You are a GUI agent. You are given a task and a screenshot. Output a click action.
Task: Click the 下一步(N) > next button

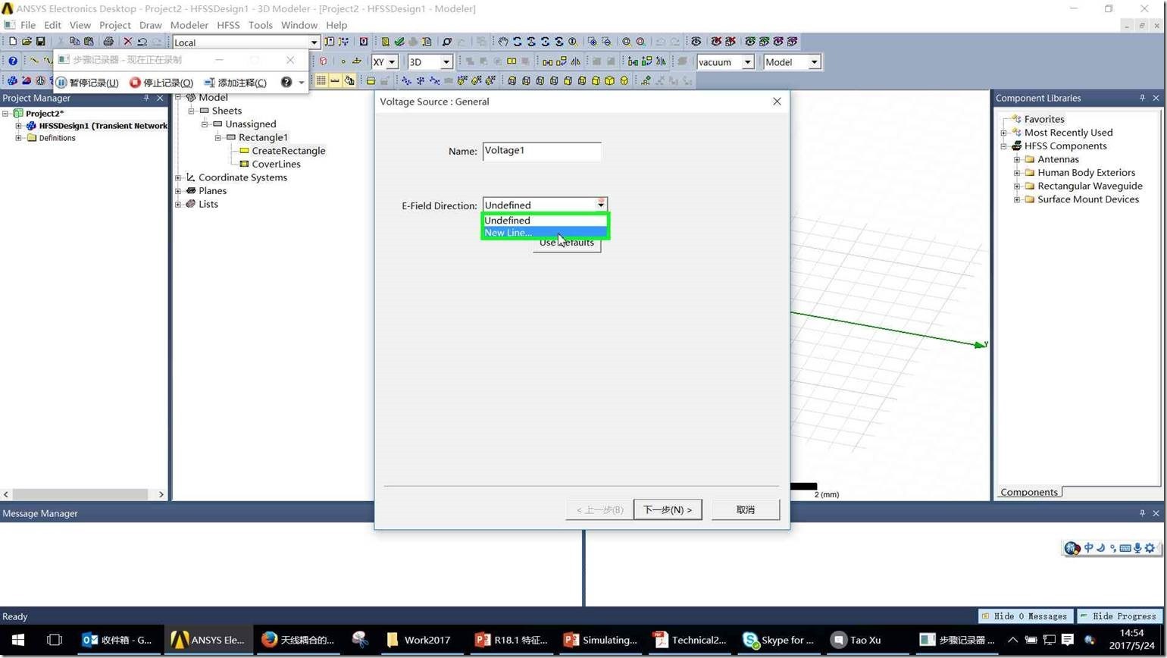667,509
